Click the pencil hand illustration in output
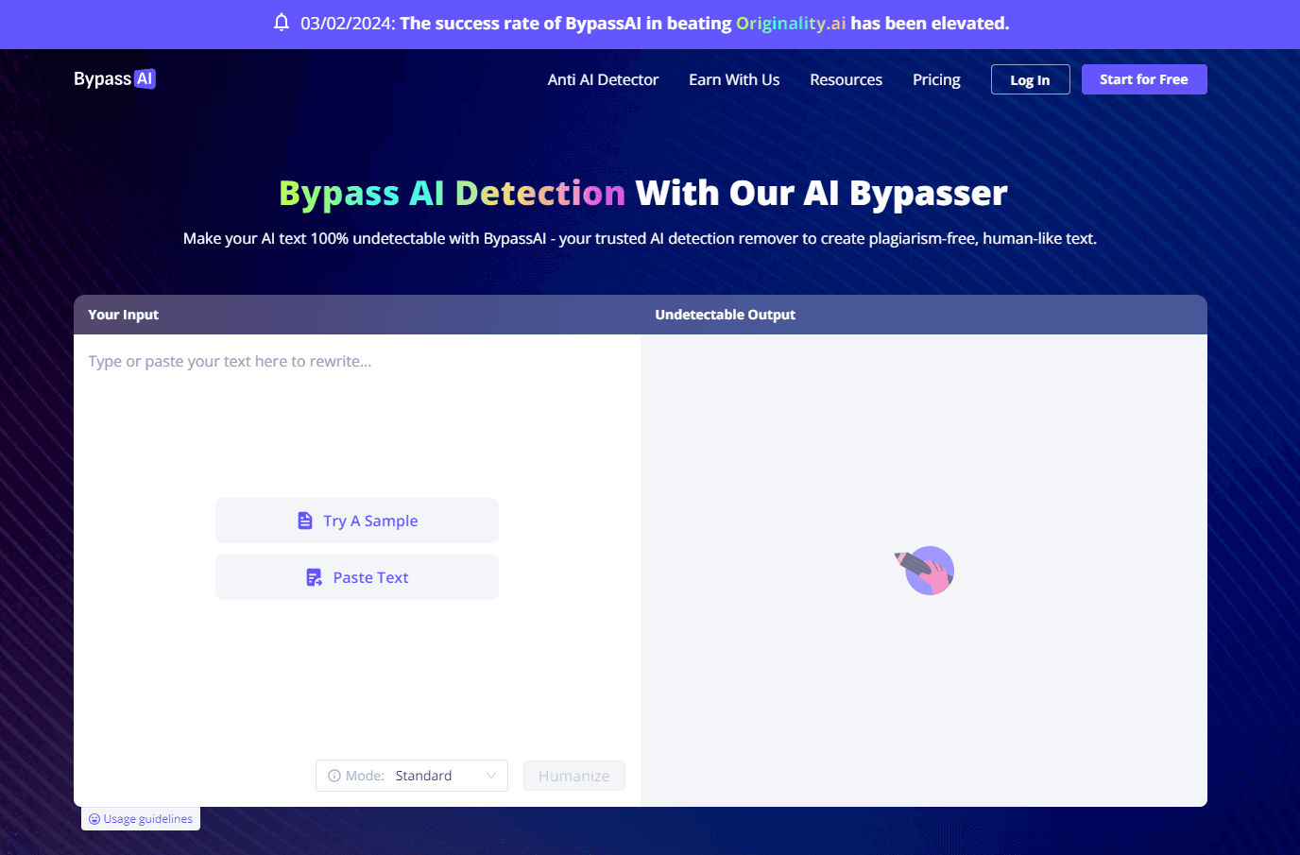 926,571
